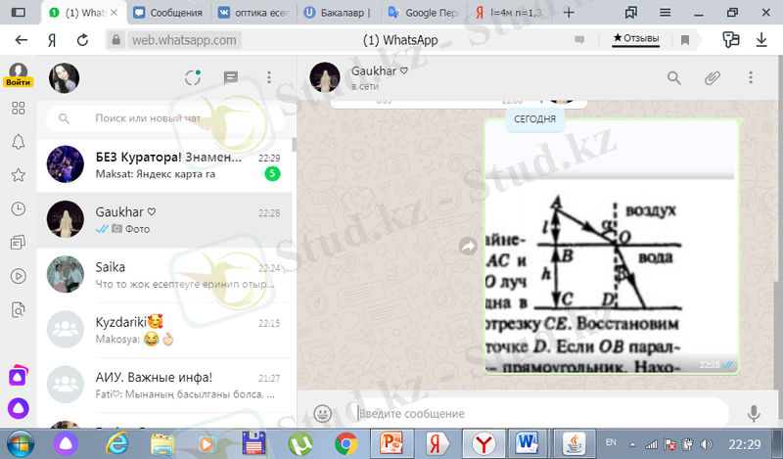Open page search icon in browser sidebar

(x=18, y=310)
